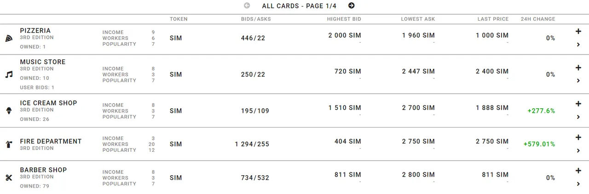589x194 pixels.
Task: Open the Barber Shop card name
Action: tap(43, 170)
